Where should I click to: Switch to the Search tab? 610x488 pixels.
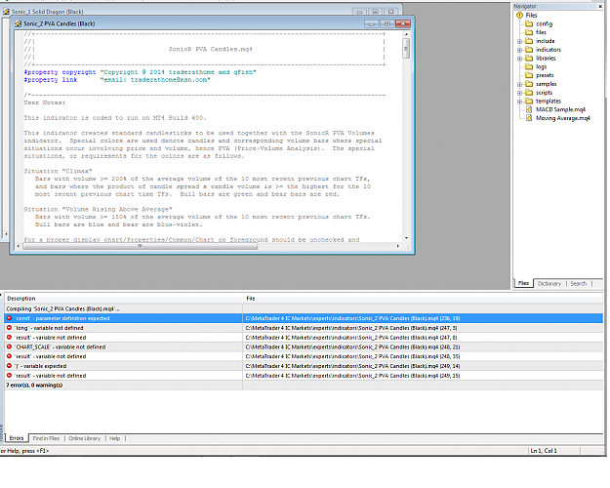click(x=578, y=284)
